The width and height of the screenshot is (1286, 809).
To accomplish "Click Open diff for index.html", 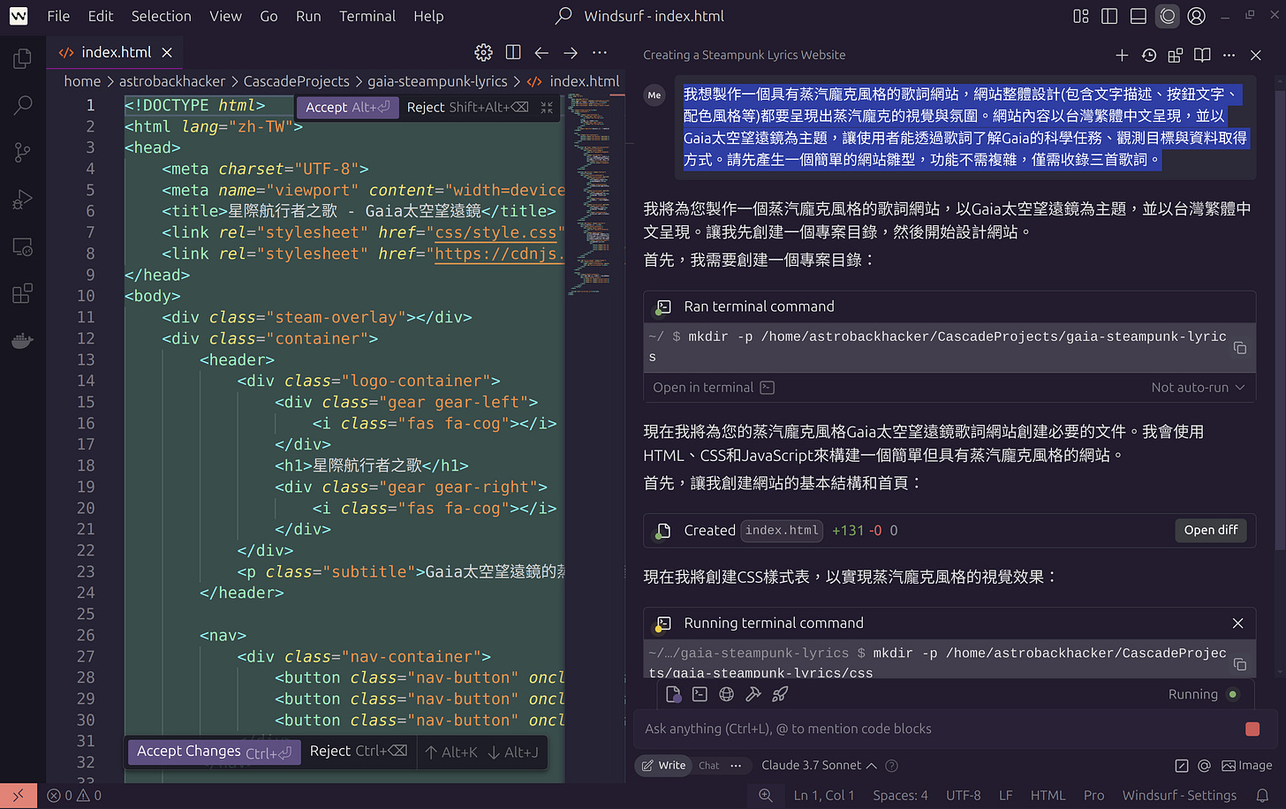I will click(x=1210, y=530).
